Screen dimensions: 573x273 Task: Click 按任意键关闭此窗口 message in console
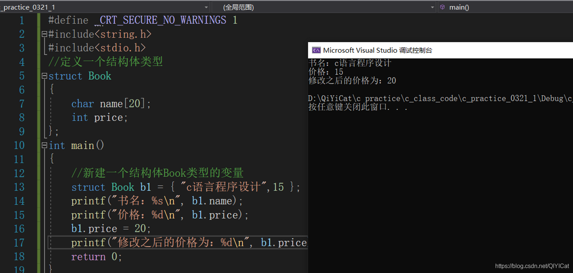pyautogui.click(x=358, y=107)
